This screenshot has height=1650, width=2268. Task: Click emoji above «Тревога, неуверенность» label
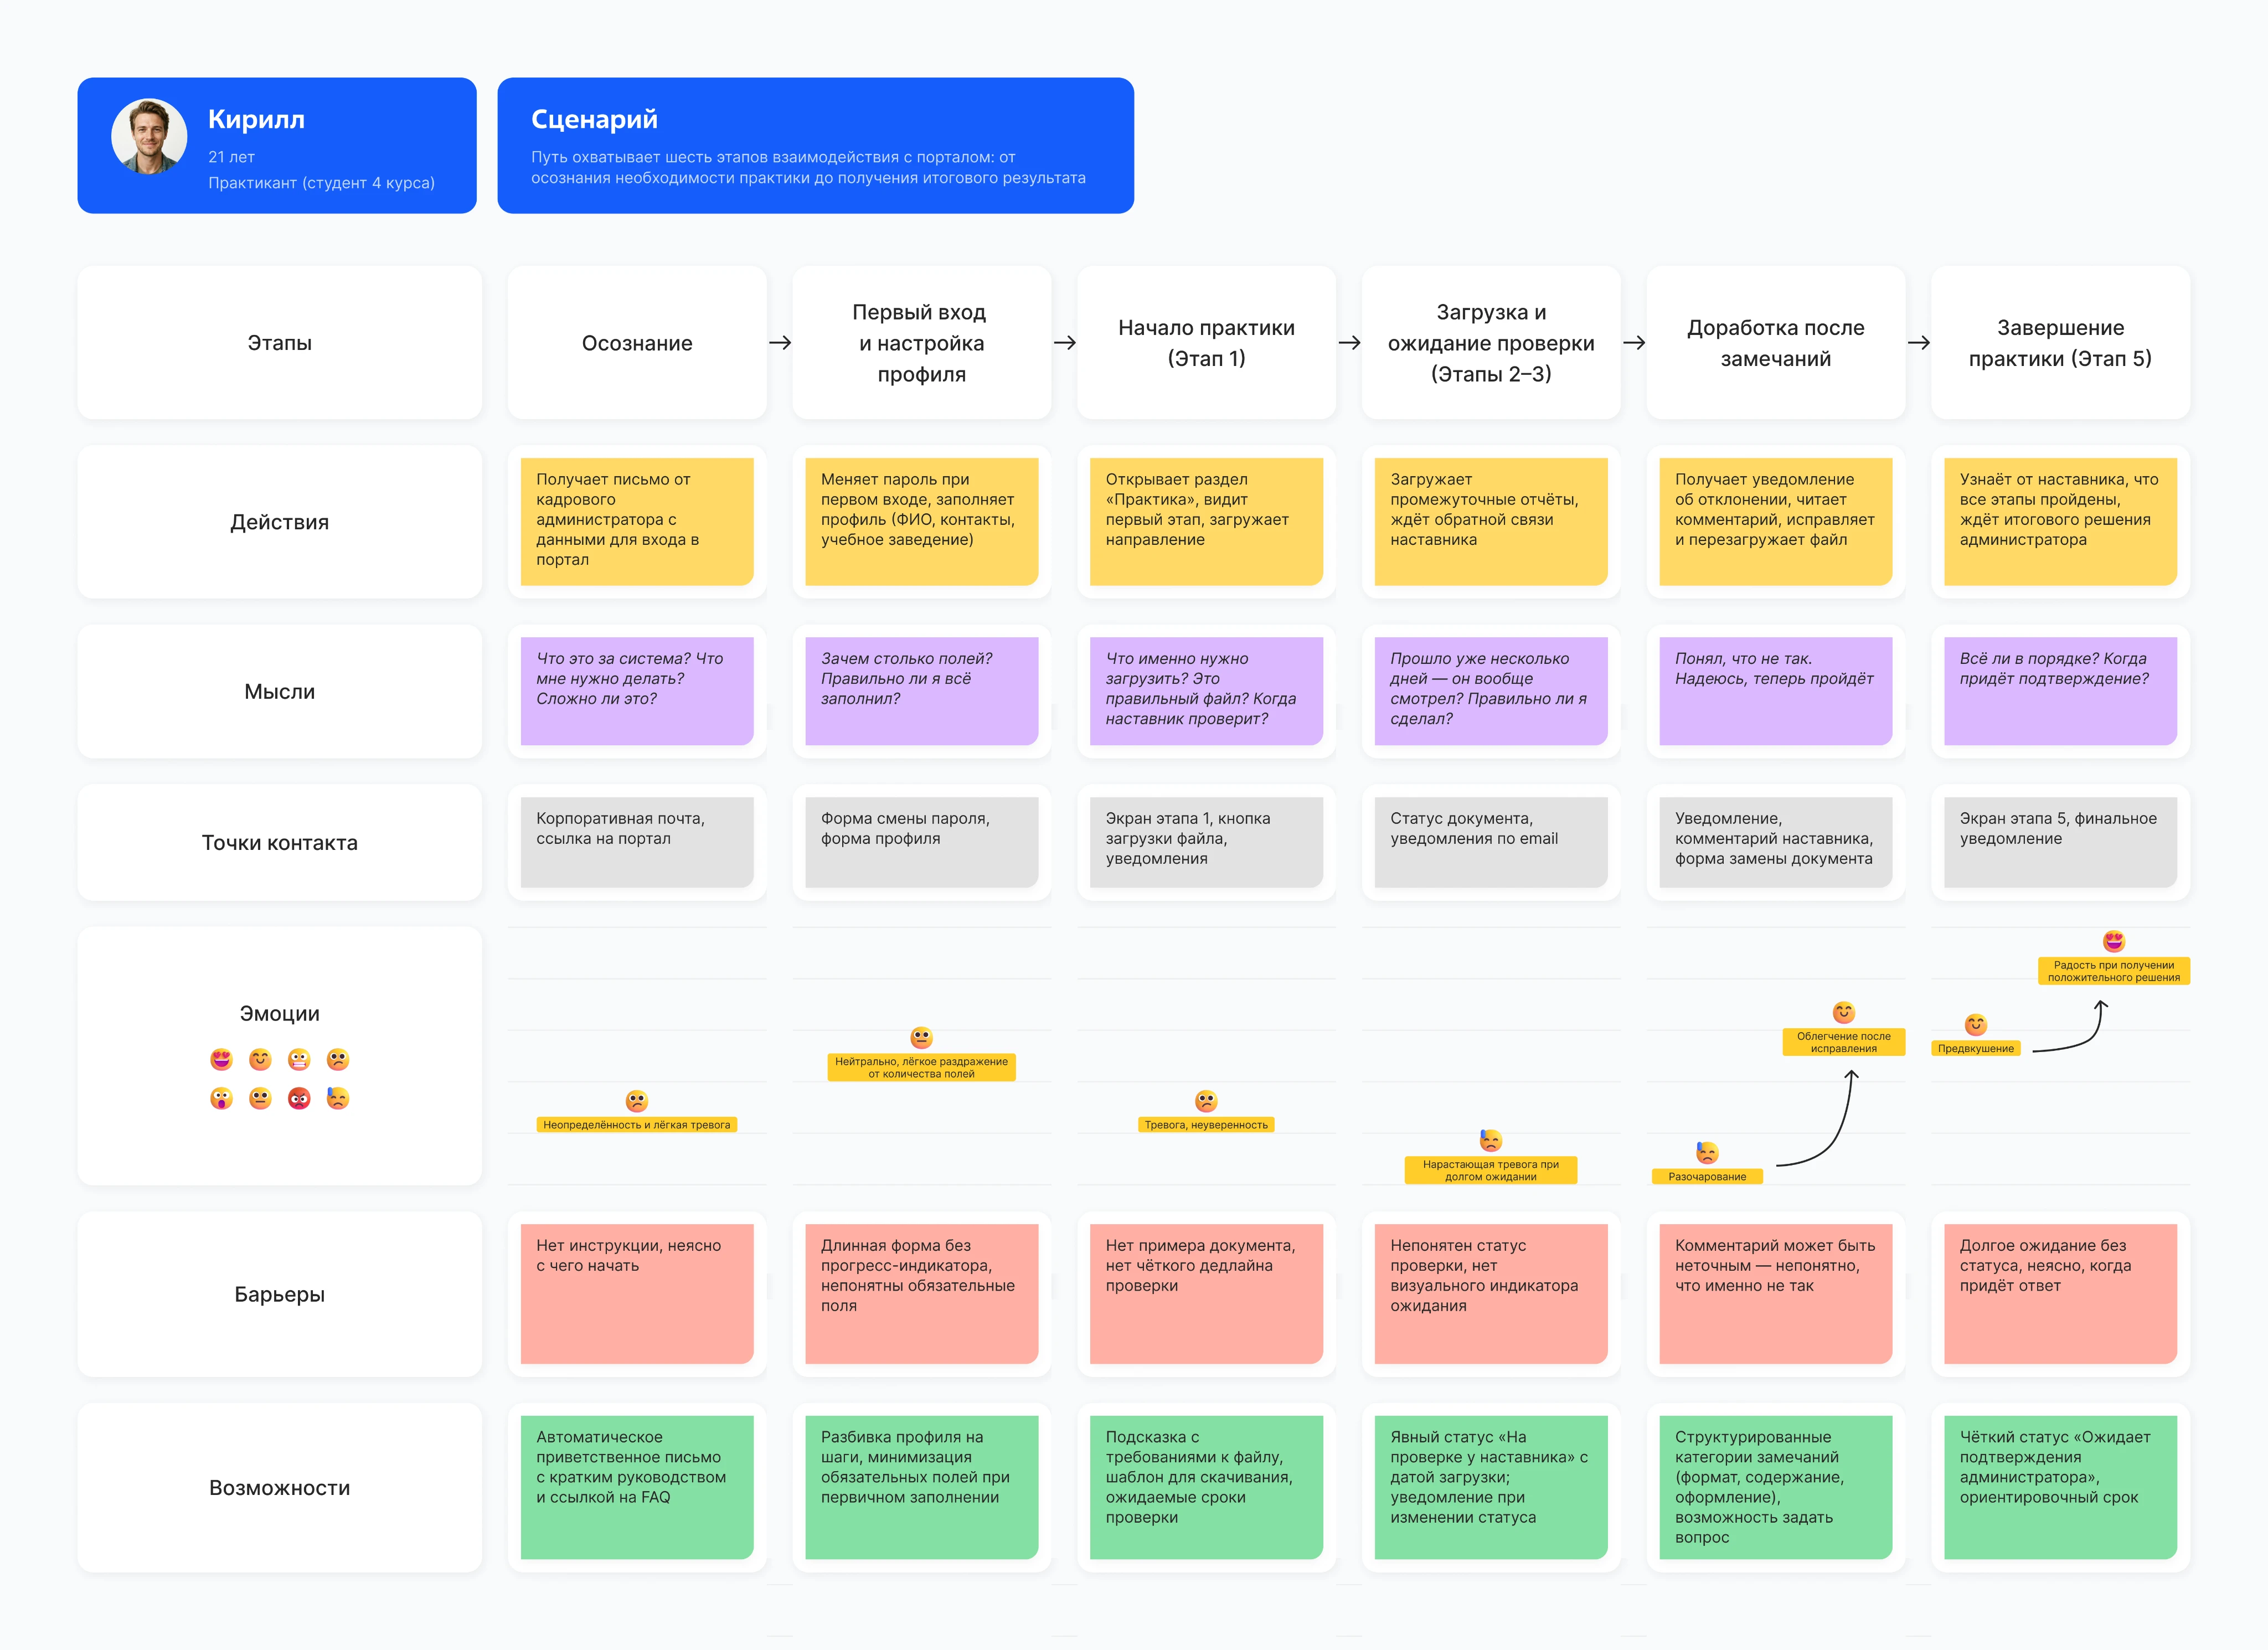click(x=1206, y=1101)
